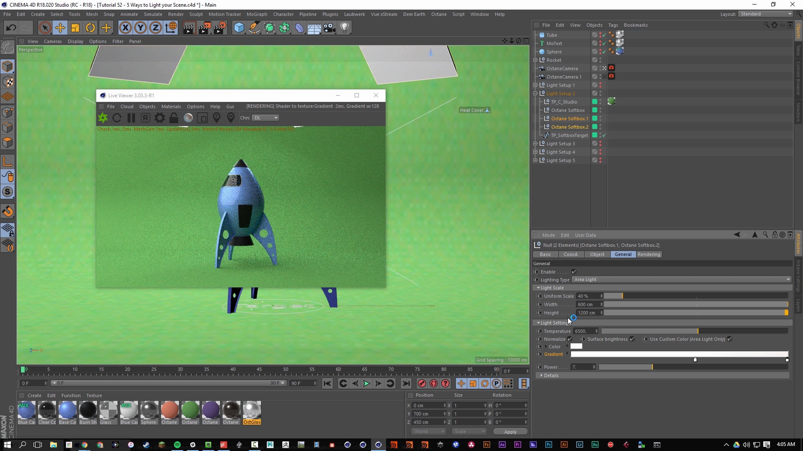This screenshot has height=451, width=803.
Task: Select the Rotate tool
Action: point(90,28)
